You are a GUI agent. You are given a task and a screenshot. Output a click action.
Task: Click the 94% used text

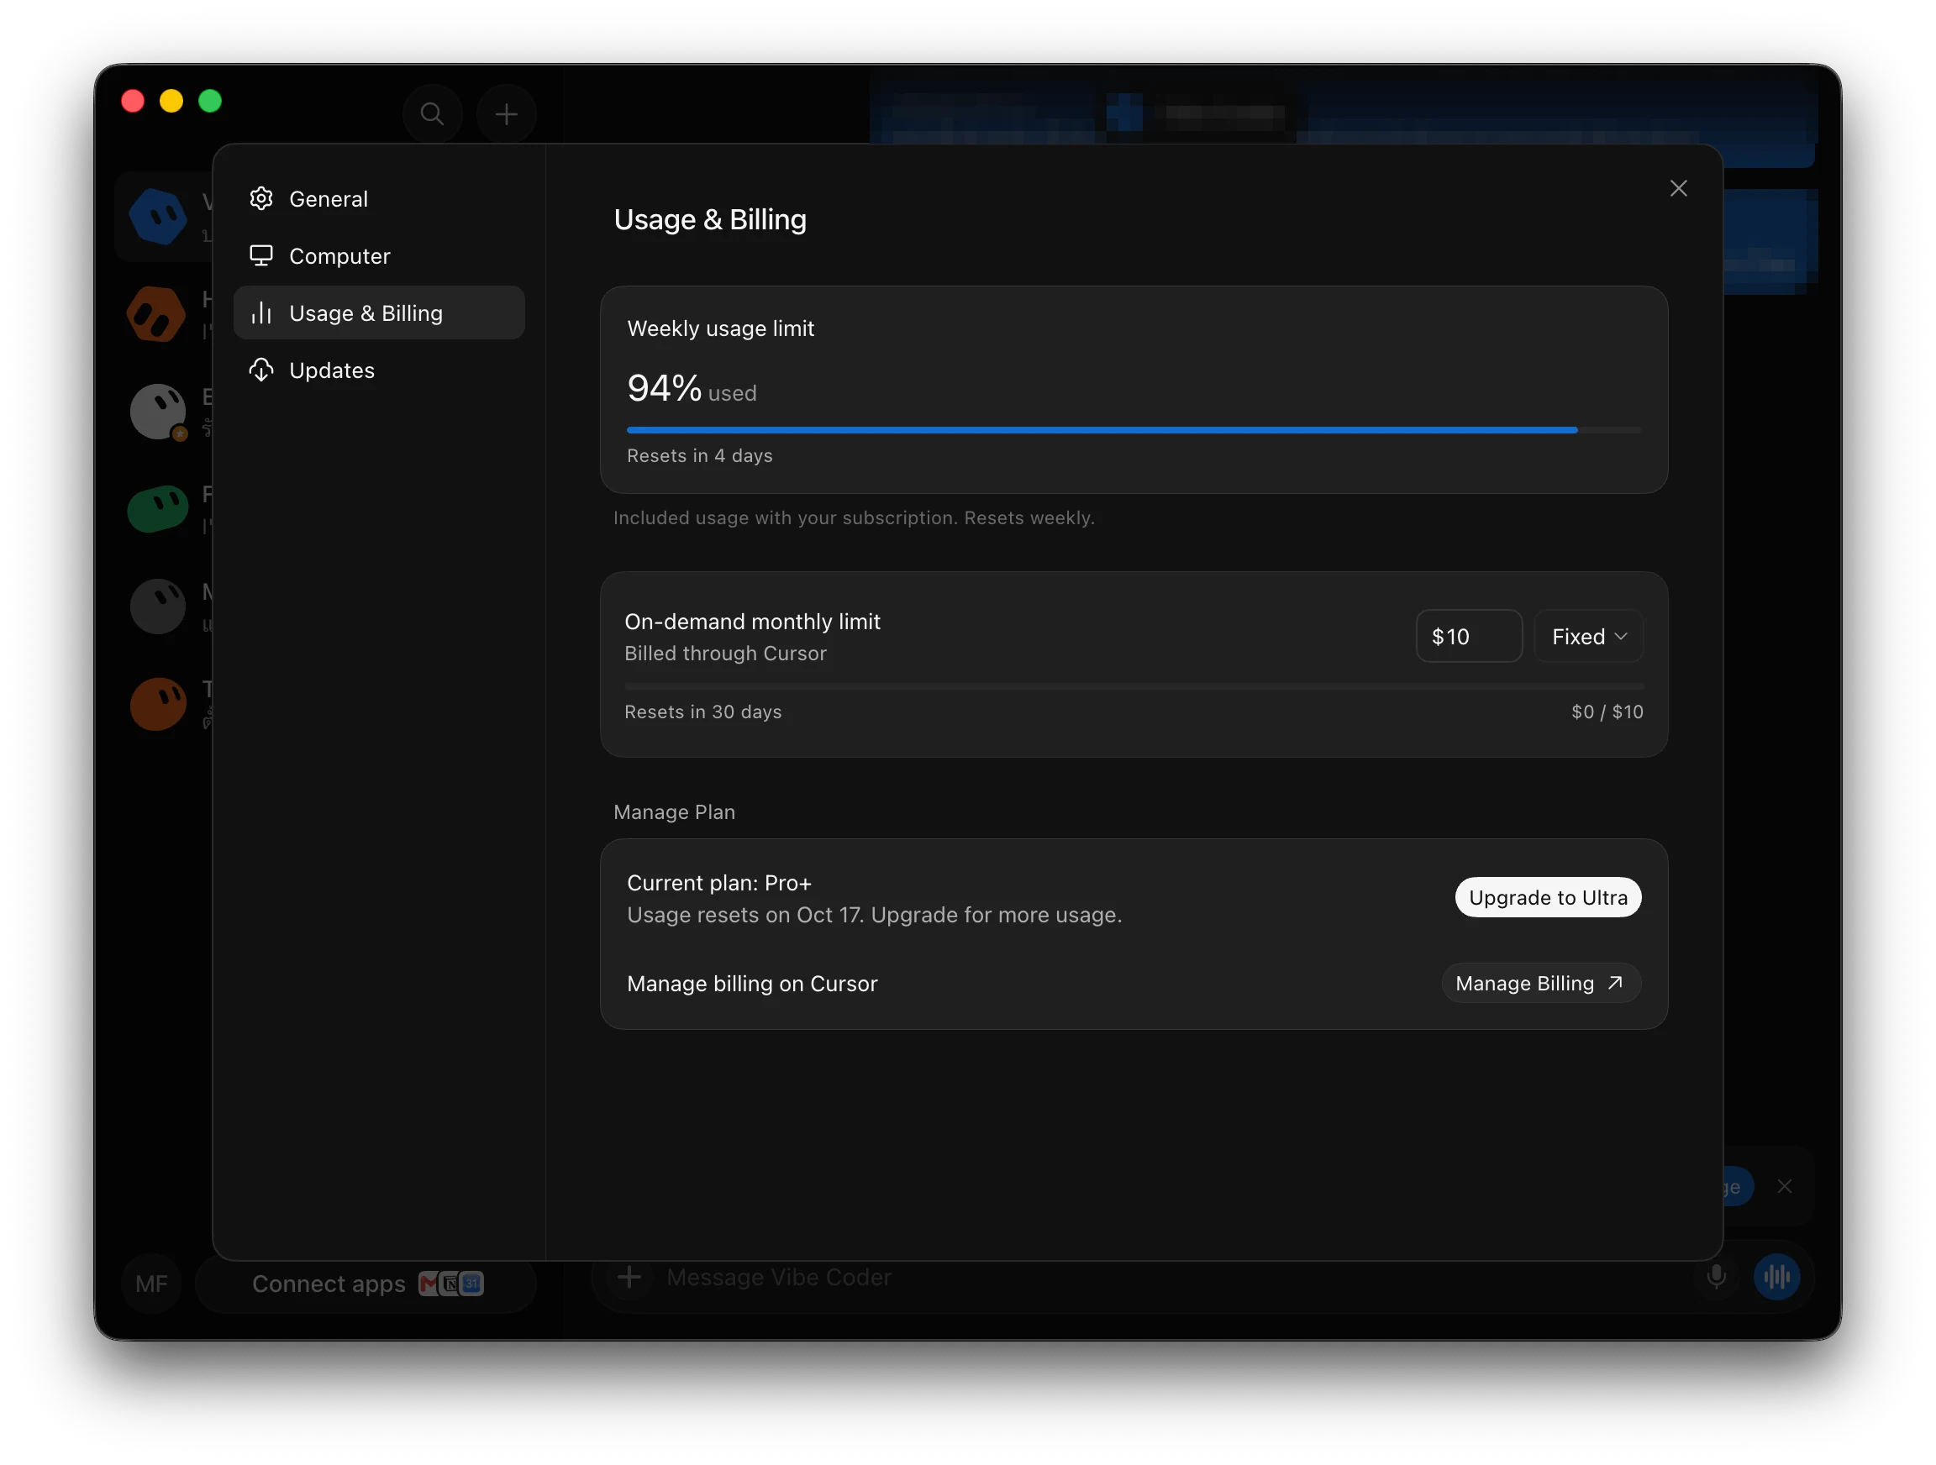coord(692,389)
